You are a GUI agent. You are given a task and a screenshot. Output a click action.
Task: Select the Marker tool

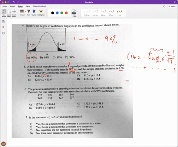pyautogui.click(x=34, y=13)
